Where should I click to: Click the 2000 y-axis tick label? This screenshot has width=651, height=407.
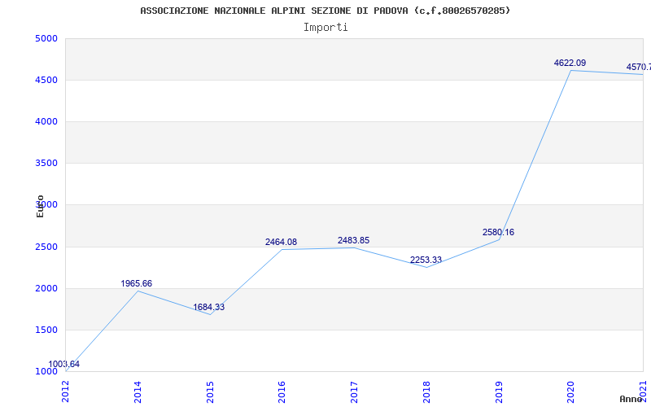coord(46,289)
